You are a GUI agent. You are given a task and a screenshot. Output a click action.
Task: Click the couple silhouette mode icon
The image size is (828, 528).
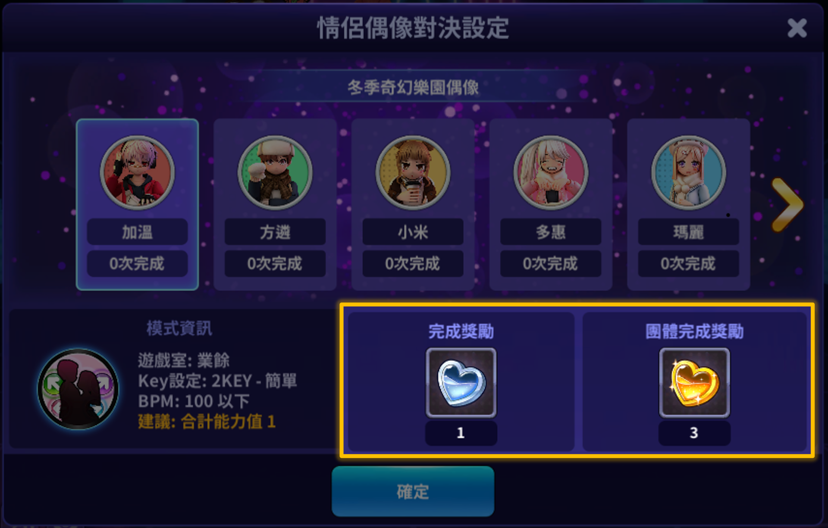click(78, 389)
